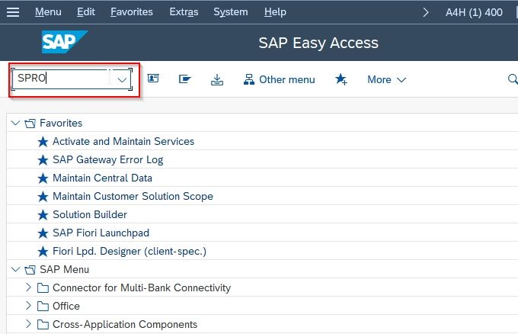Image resolution: width=518 pixels, height=334 pixels.
Task: Expand the Office folder
Action: (x=28, y=306)
